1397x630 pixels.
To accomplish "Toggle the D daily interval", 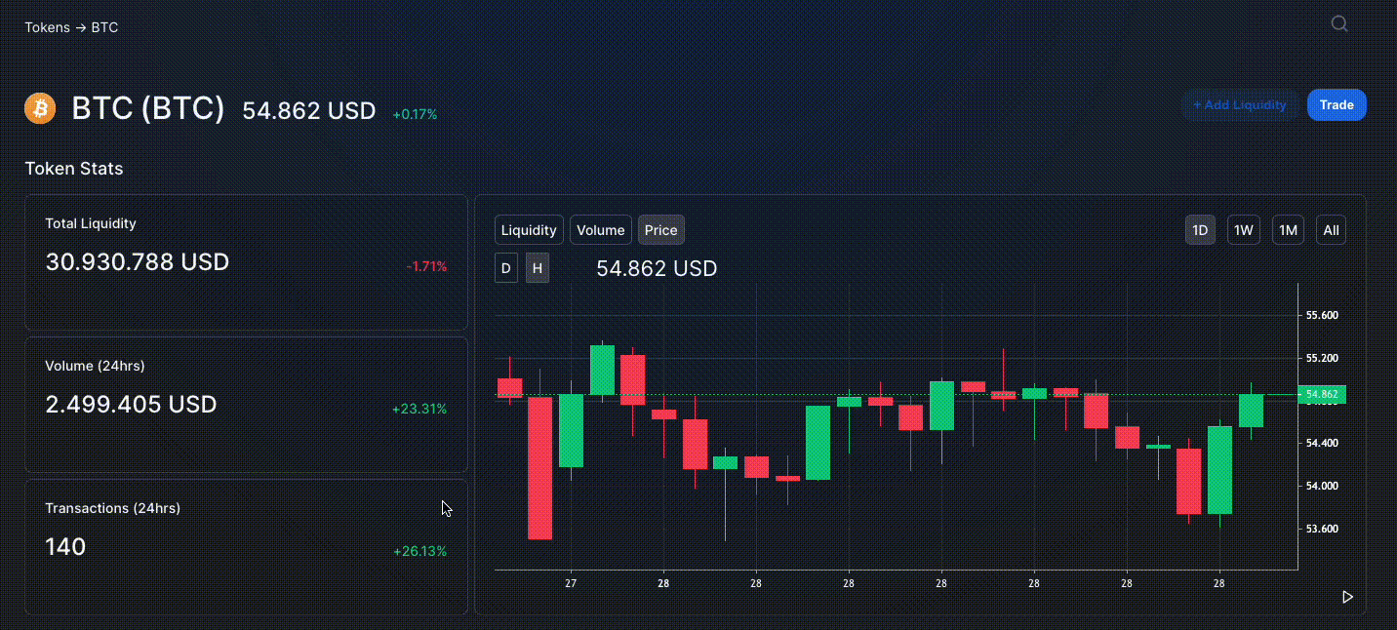I will [506, 268].
